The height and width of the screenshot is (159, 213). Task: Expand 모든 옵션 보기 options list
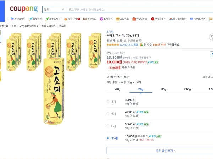(x=159, y=150)
